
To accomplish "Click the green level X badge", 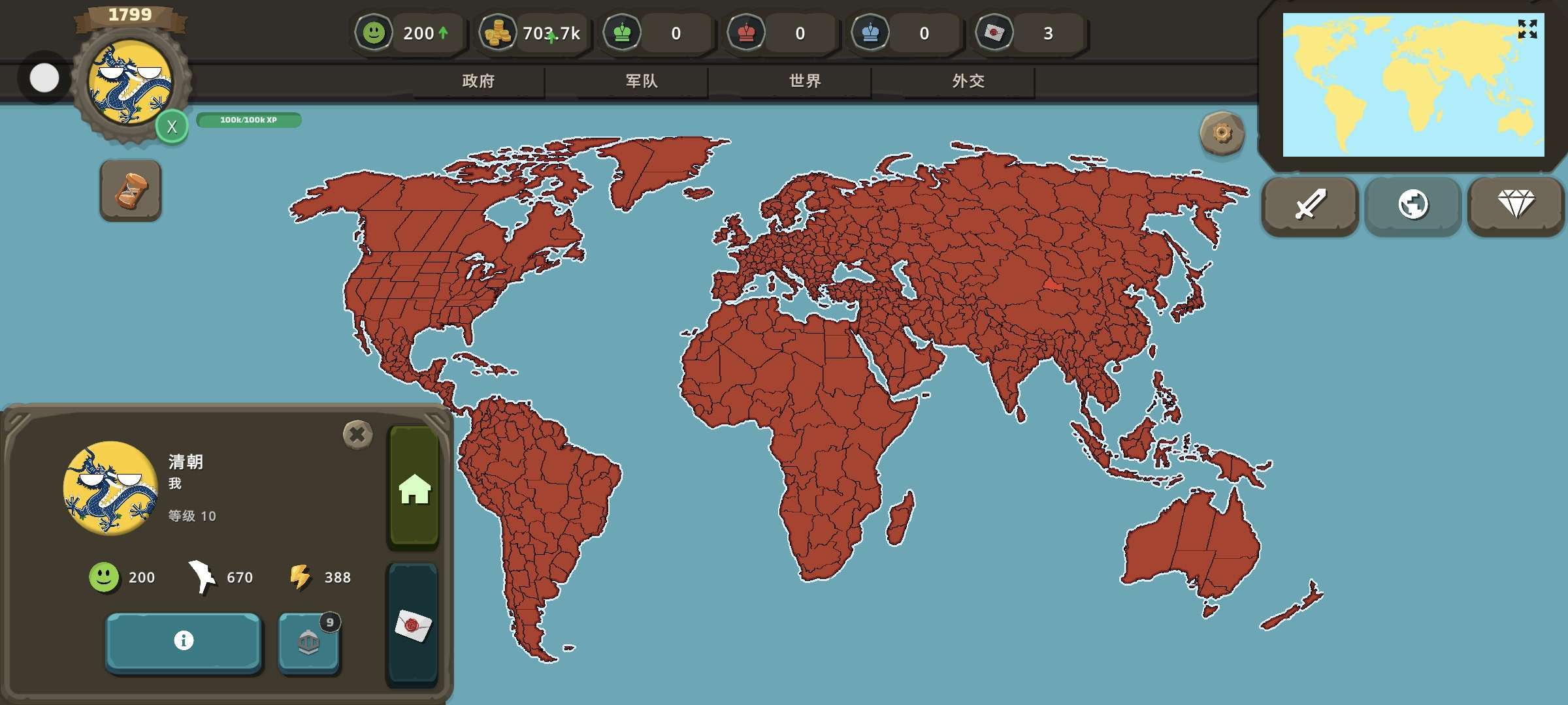I will (x=172, y=127).
